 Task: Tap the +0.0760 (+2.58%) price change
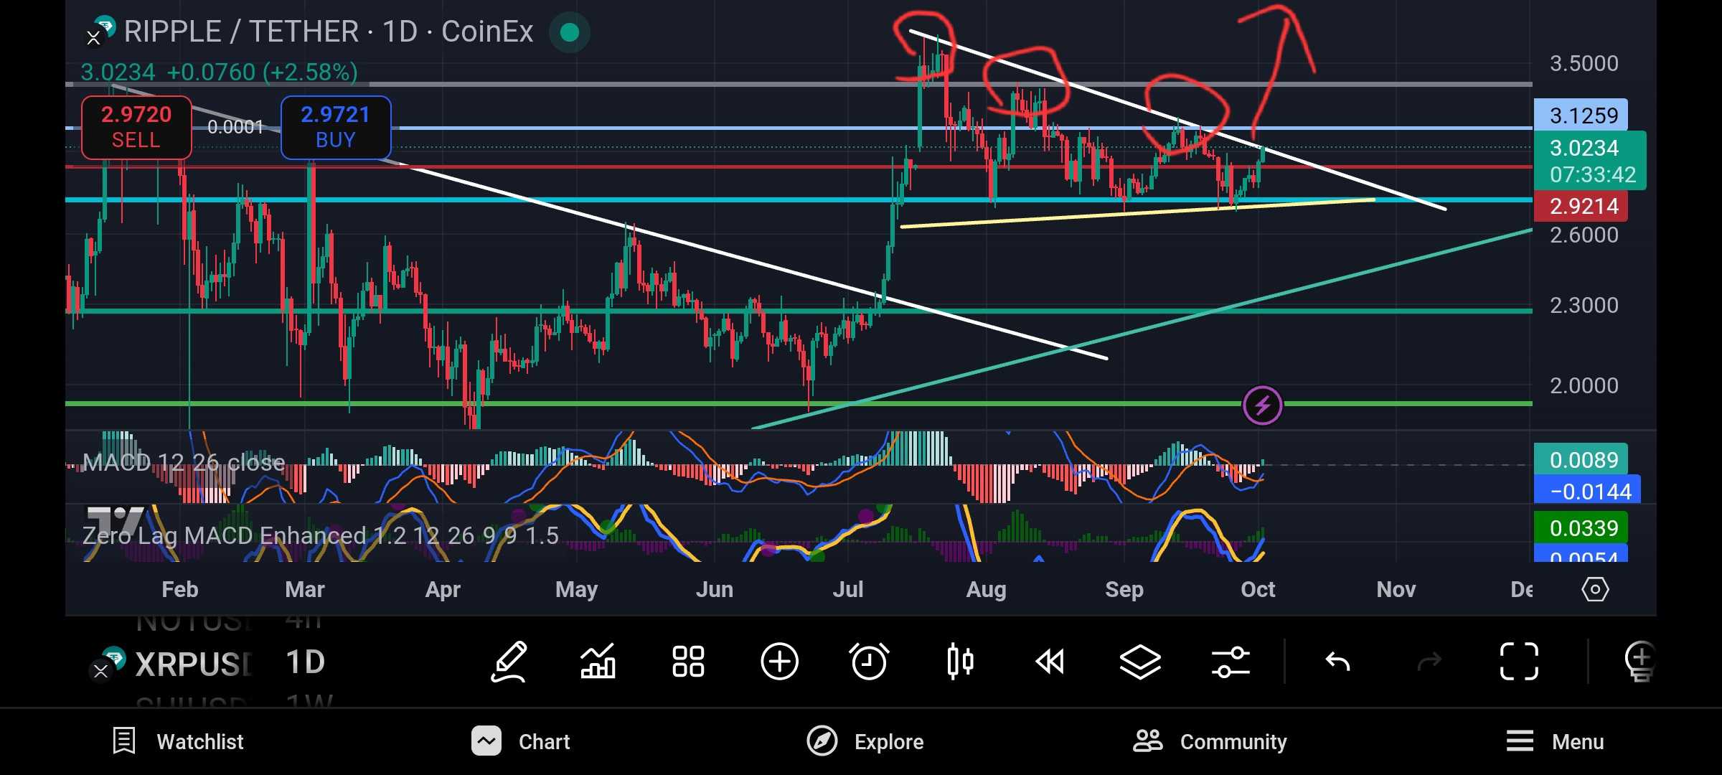(x=262, y=72)
